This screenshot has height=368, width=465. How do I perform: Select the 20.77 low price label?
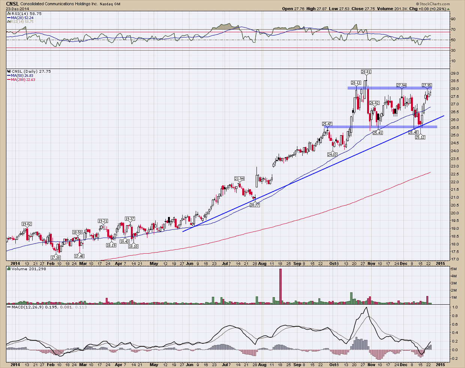click(255, 205)
